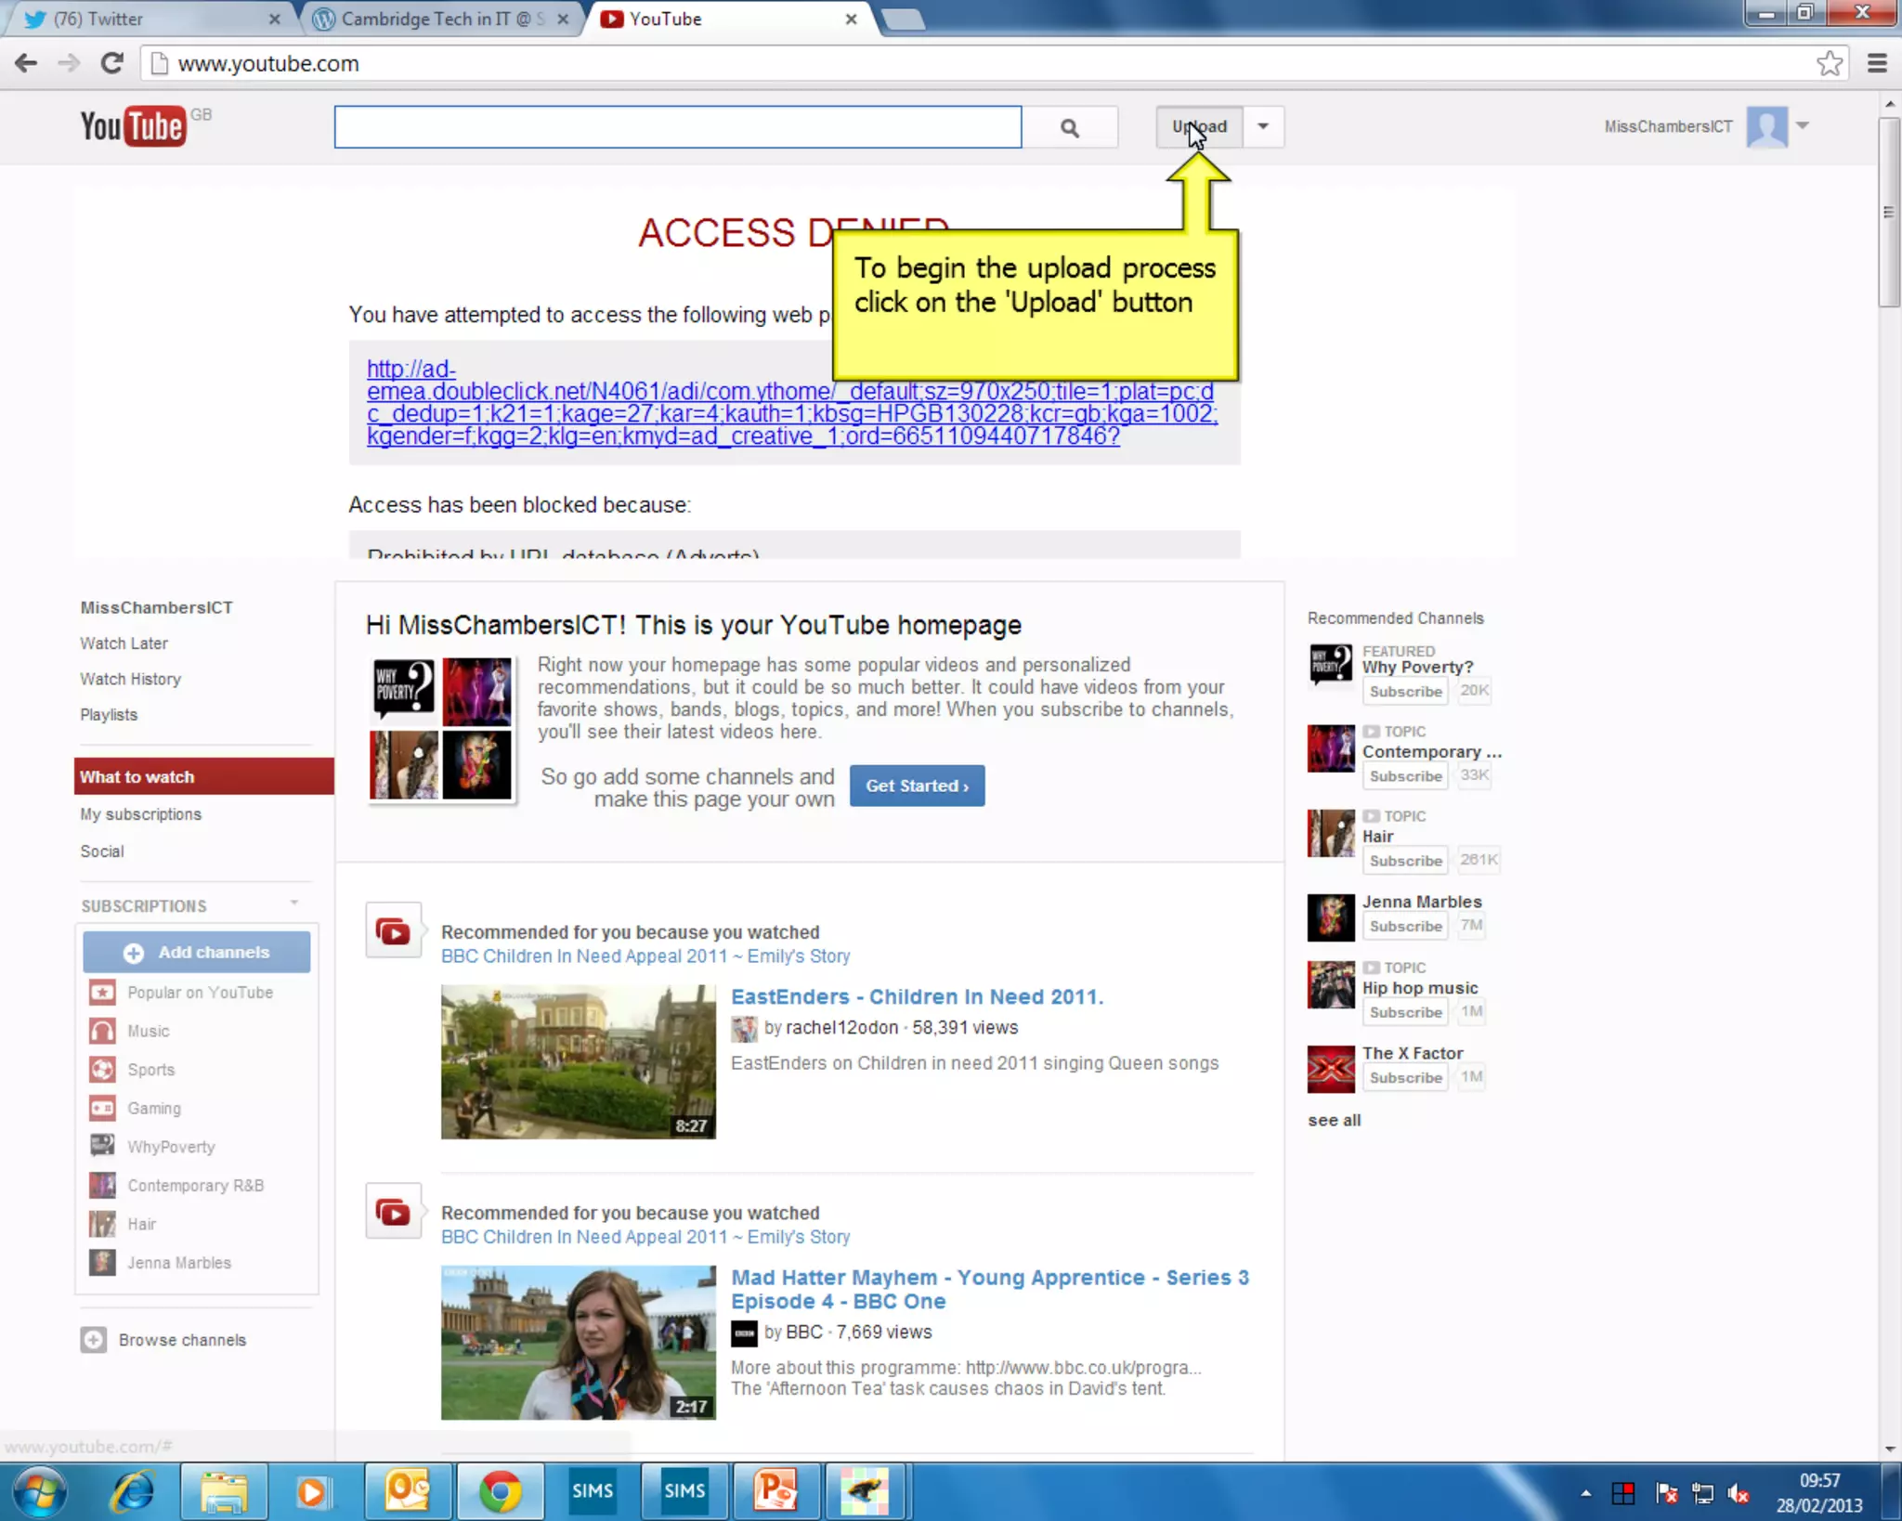Open the blocked doubleclick.net link
Viewport: 1902px width, 1521px height.
tap(791, 402)
